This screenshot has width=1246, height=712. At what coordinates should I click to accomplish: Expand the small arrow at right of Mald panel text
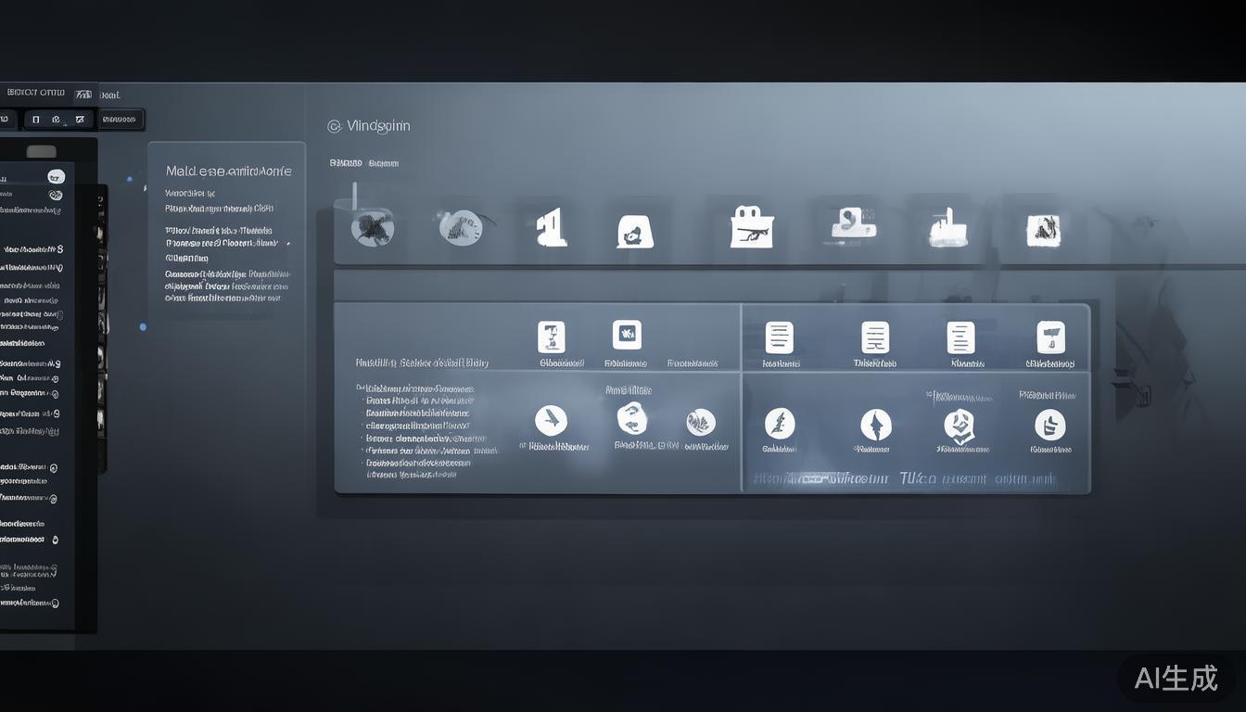(288, 244)
